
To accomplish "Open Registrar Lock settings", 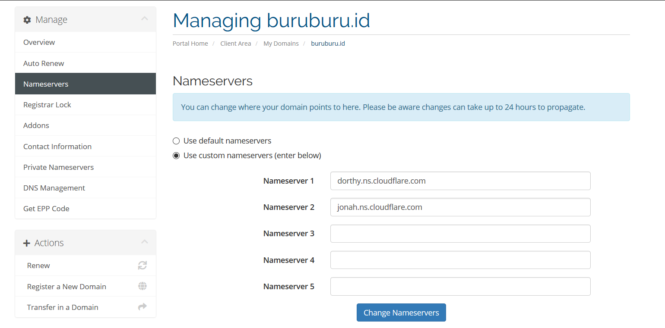I will [x=85, y=105].
